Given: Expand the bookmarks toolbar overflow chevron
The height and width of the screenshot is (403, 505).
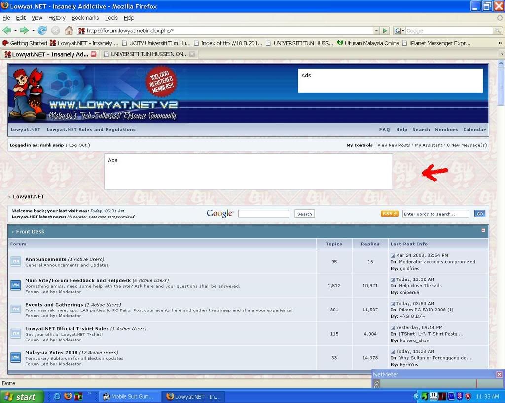Looking at the screenshot, I should (500, 43).
